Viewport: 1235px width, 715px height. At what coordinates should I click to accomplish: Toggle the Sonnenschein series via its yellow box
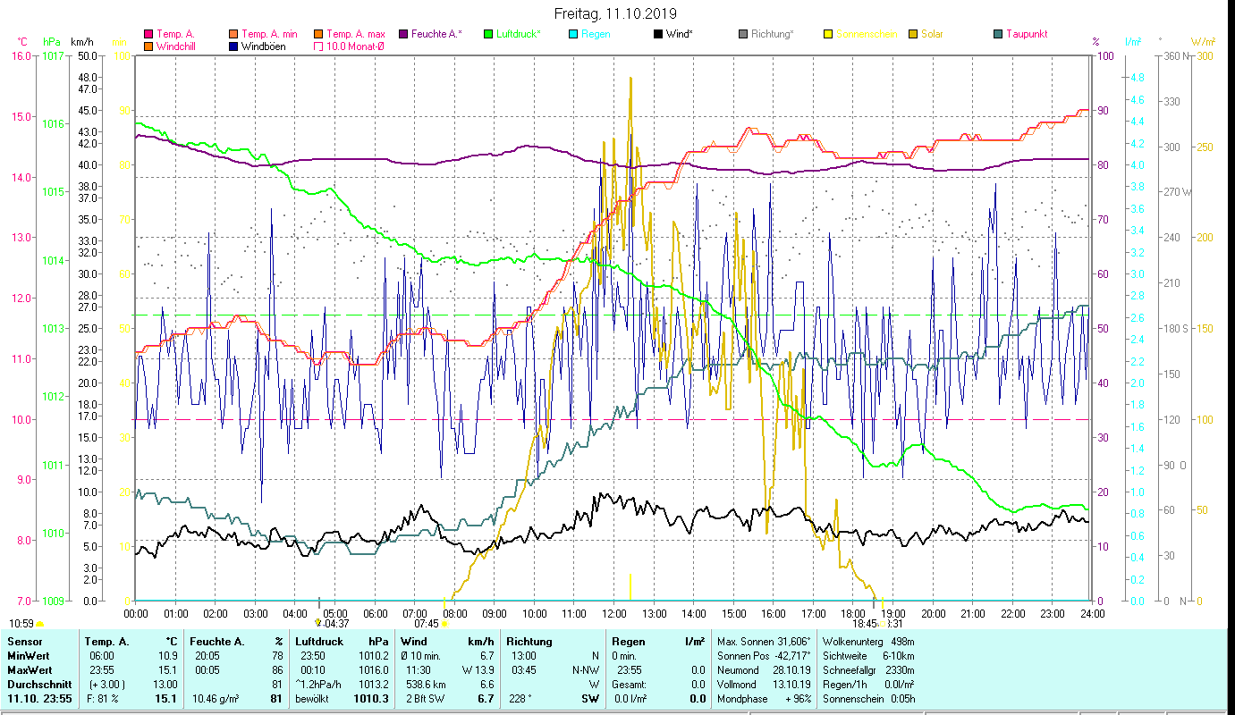(x=828, y=34)
